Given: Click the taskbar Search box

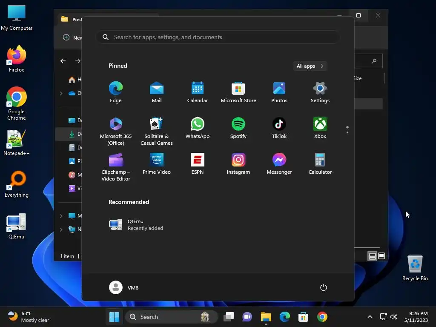Looking at the screenshot, I should (170, 317).
